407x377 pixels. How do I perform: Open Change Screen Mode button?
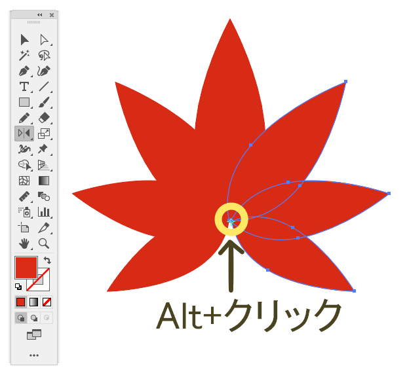tap(34, 334)
